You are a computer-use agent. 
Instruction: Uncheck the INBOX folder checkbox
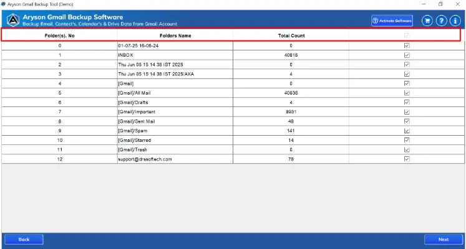[x=407, y=55]
